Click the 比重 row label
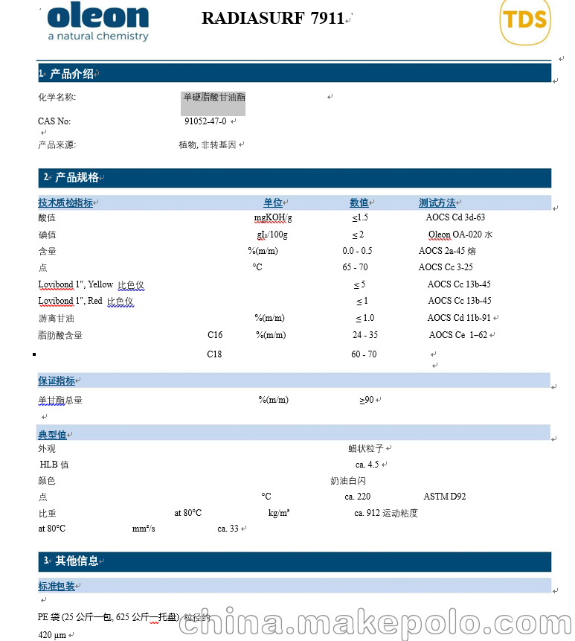This screenshot has width=575, height=641. click(47, 513)
